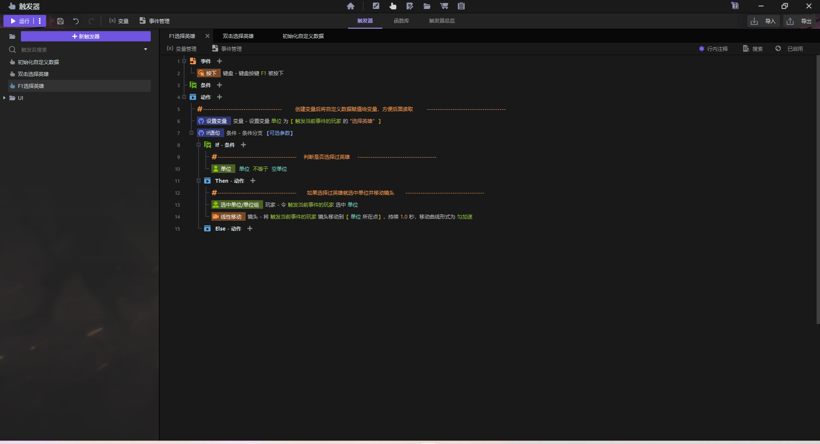Select the 线性移动 camera action block
Viewport: 820px width, 444px height.
(228, 217)
